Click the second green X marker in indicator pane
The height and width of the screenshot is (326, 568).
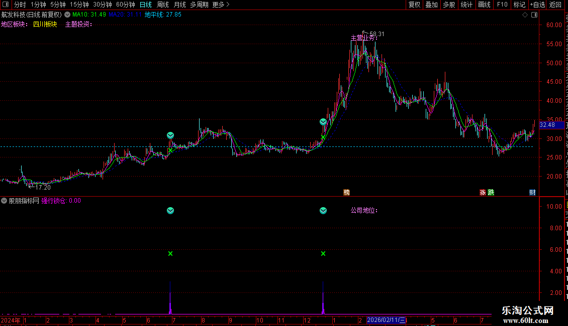click(323, 254)
